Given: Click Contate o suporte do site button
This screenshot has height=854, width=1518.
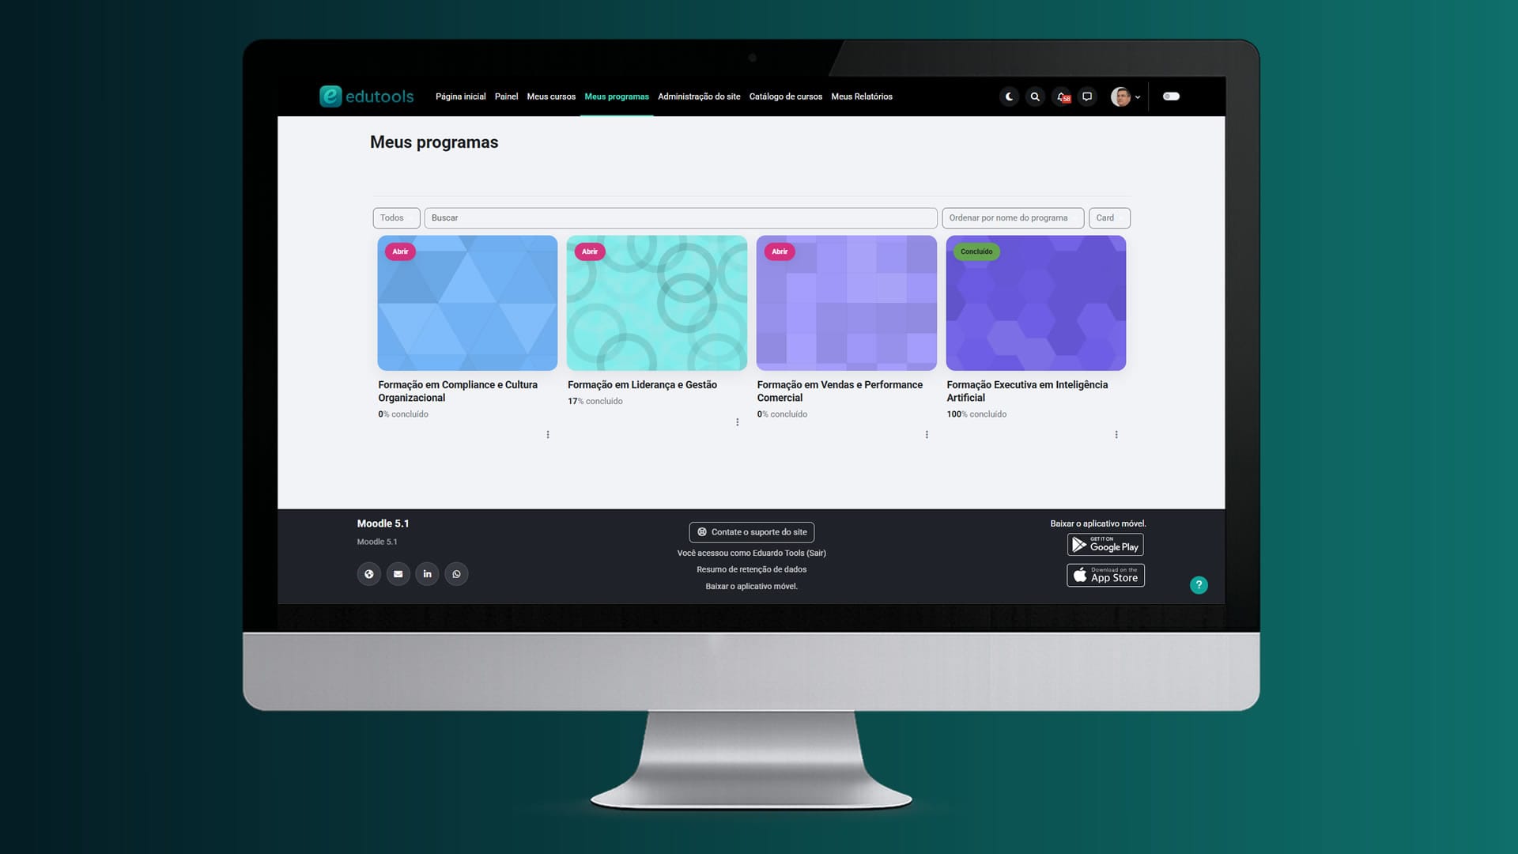Looking at the screenshot, I should 751,532.
